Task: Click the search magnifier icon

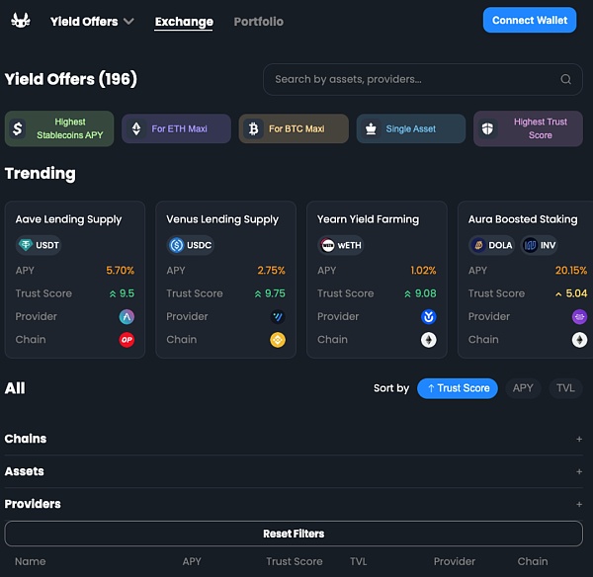Action: (565, 79)
